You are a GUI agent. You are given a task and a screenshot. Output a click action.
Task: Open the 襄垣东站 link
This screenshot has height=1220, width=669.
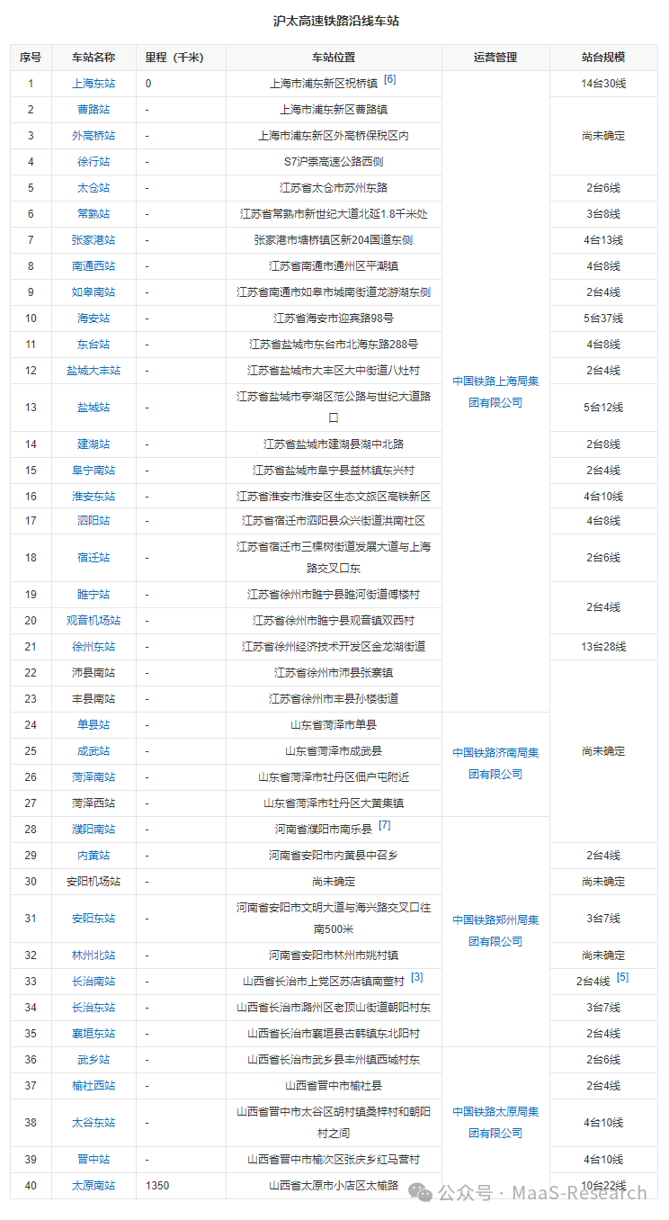[94, 1034]
